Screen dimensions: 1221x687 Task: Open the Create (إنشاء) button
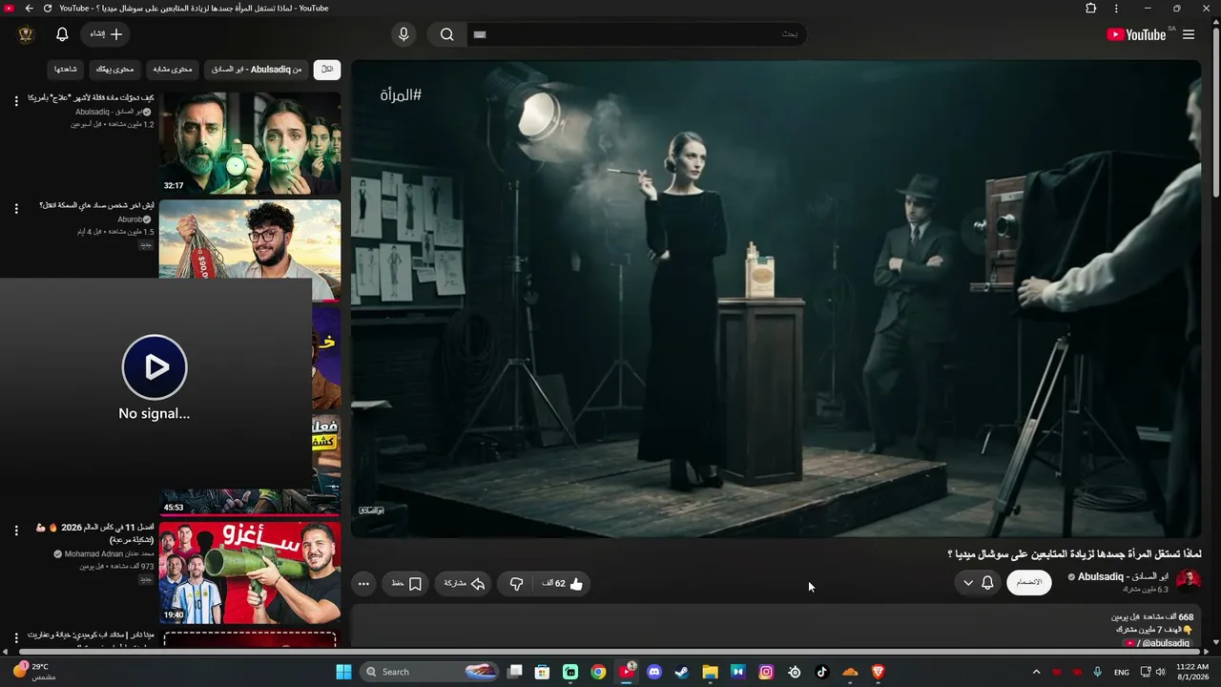tap(105, 34)
